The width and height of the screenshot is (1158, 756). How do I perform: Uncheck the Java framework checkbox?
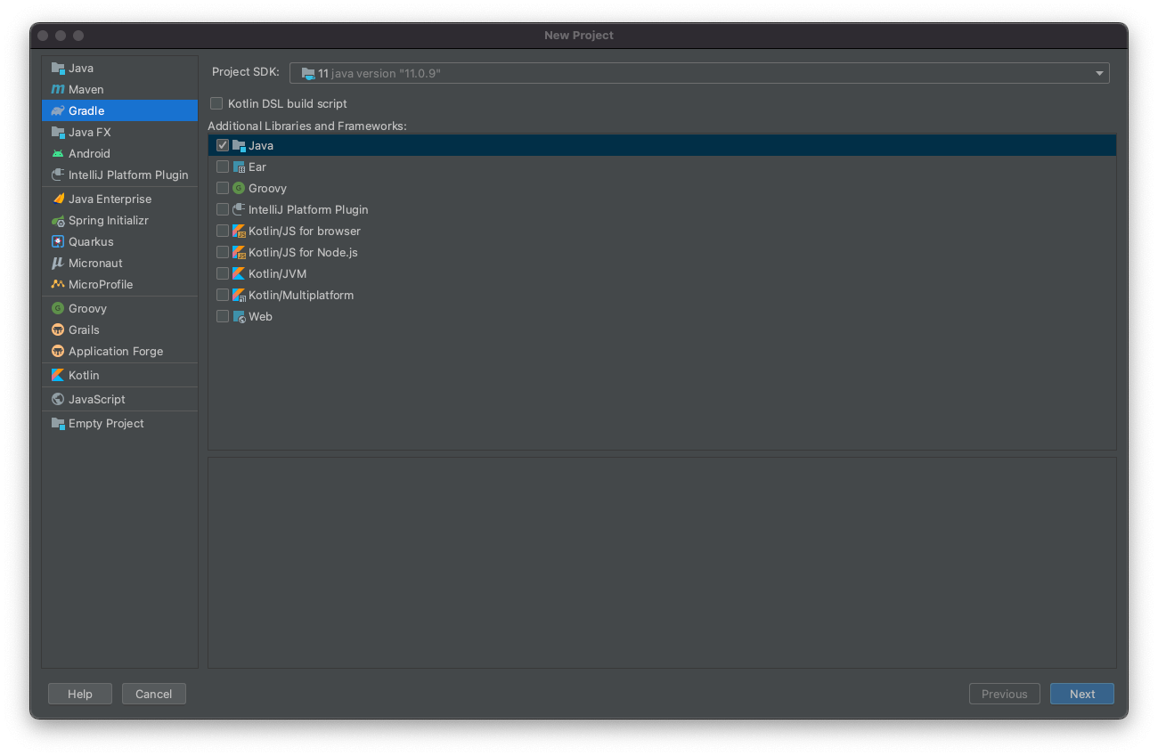pyautogui.click(x=223, y=145)
